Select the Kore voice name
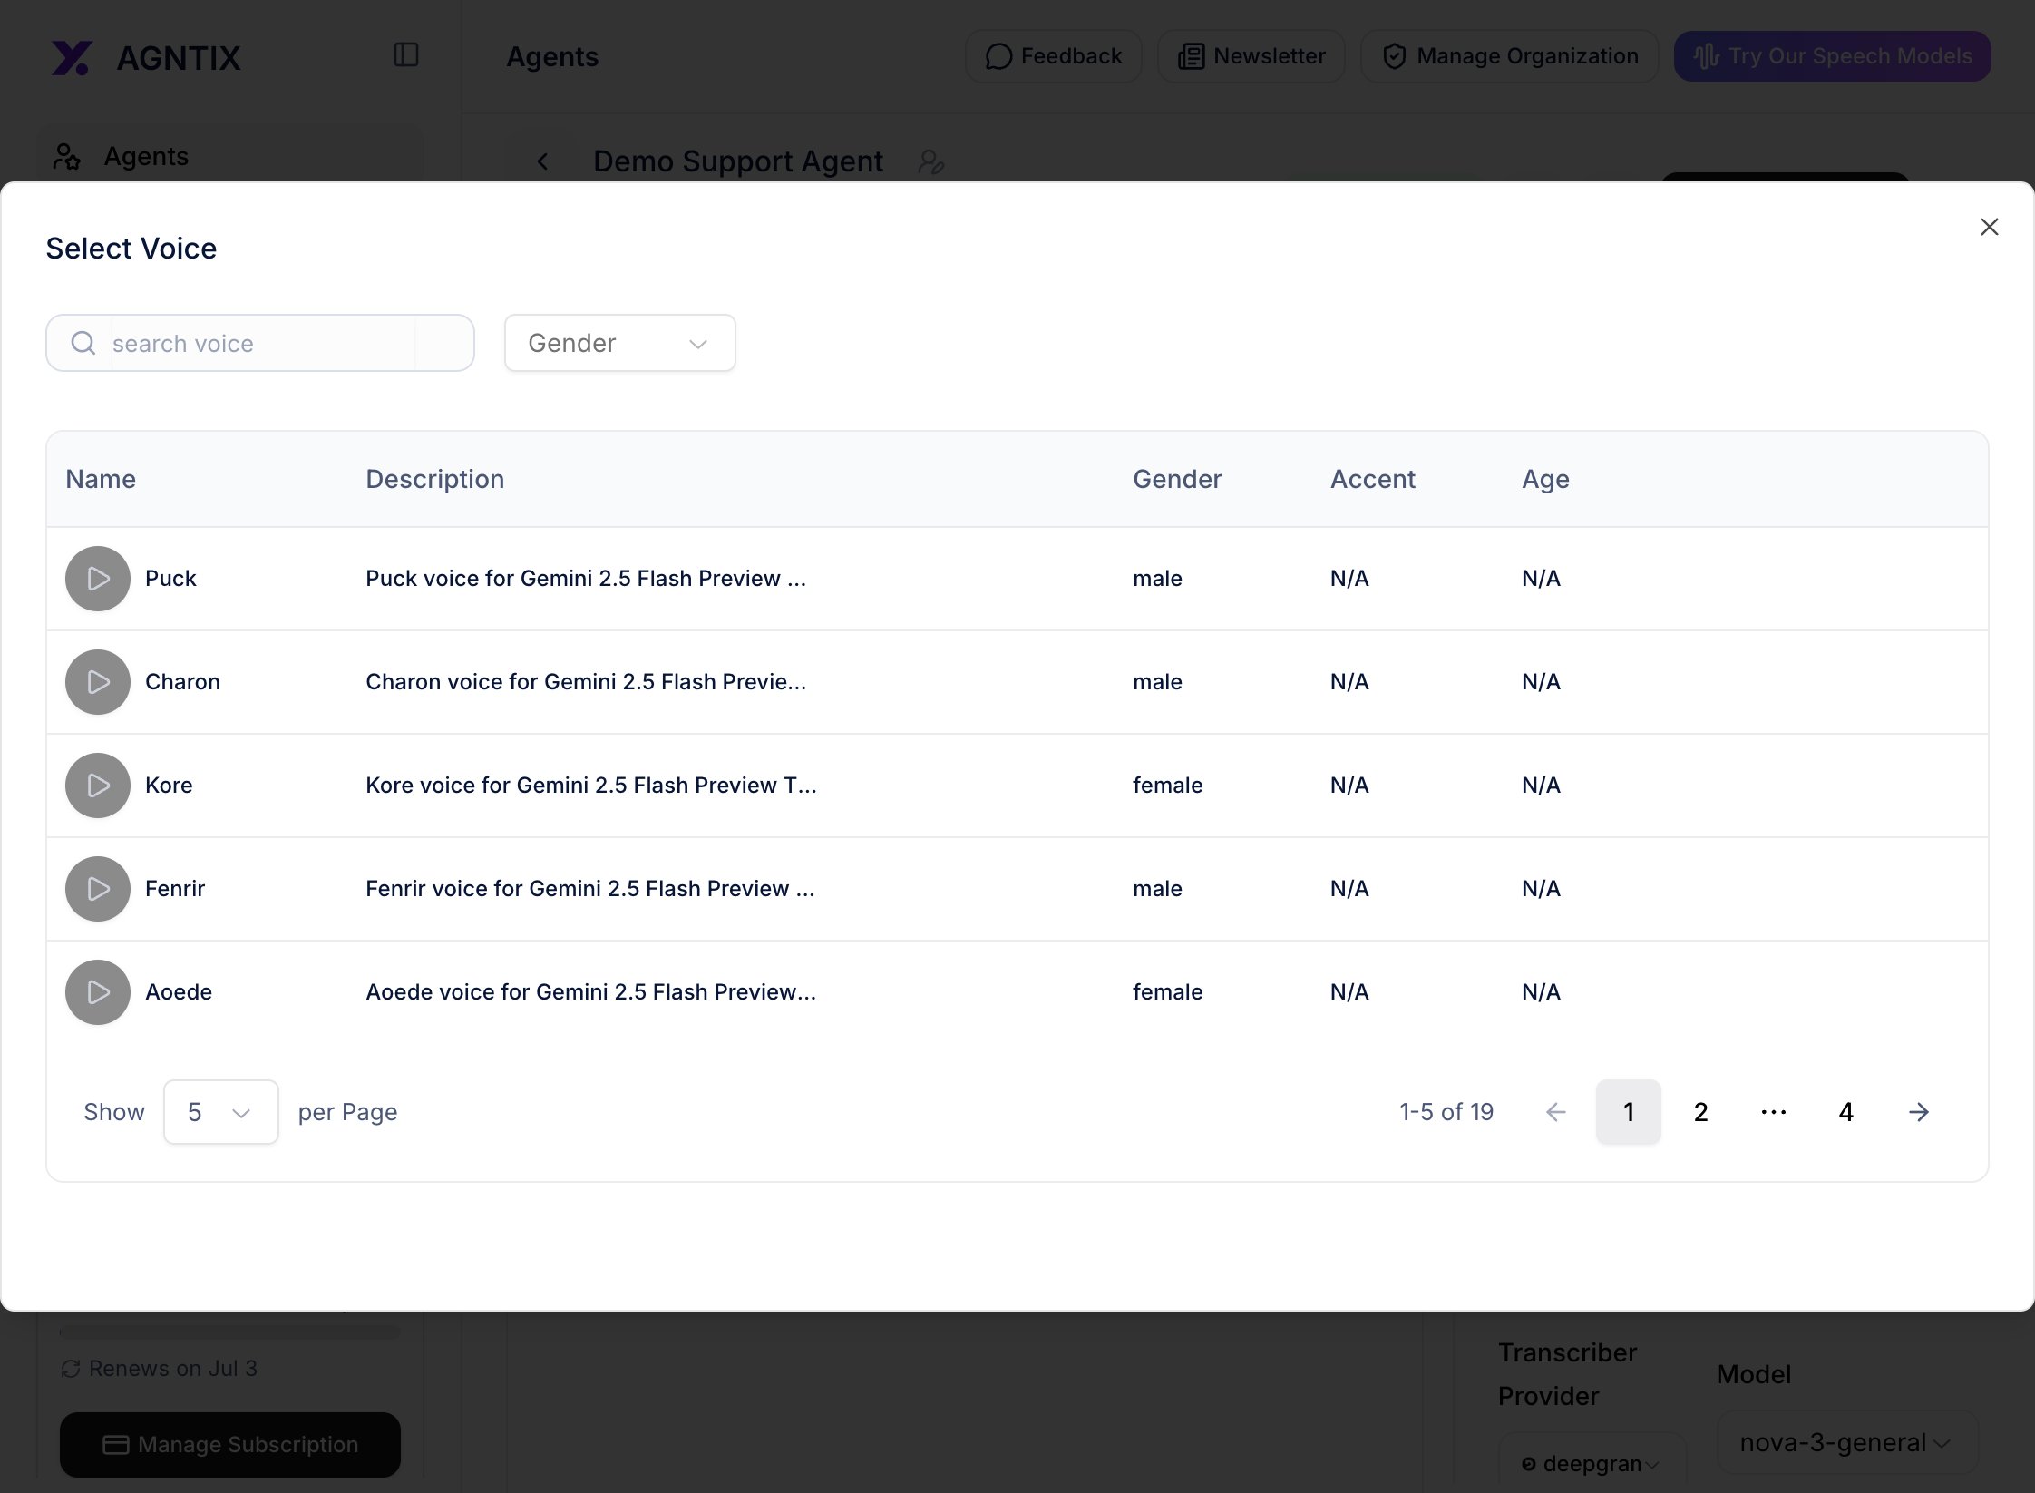Screen dimensions: 2035x1493 coord(169,786)
